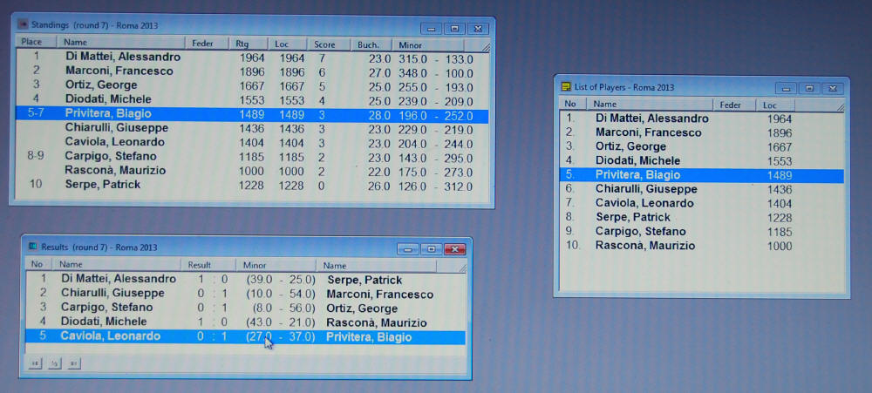Select player 1 Di Mattei in List of Players
Viewport: 872px width, 393px height.
[x=701, y=119]
